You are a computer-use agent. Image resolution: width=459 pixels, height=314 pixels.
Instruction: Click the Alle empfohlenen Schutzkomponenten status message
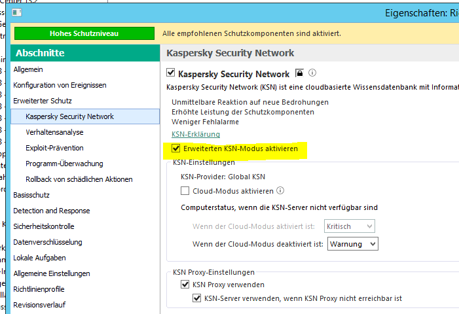251,33
